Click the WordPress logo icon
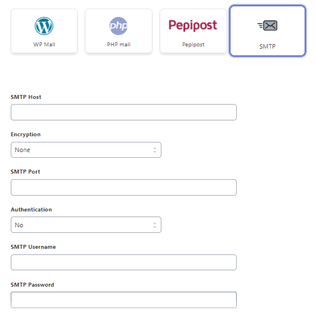The width and height of the screenshot is (316, 320). [44, 26]
